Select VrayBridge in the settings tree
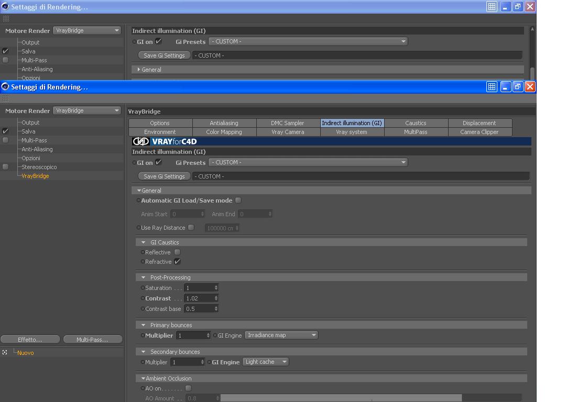566x402 pixels. point(35,176)
